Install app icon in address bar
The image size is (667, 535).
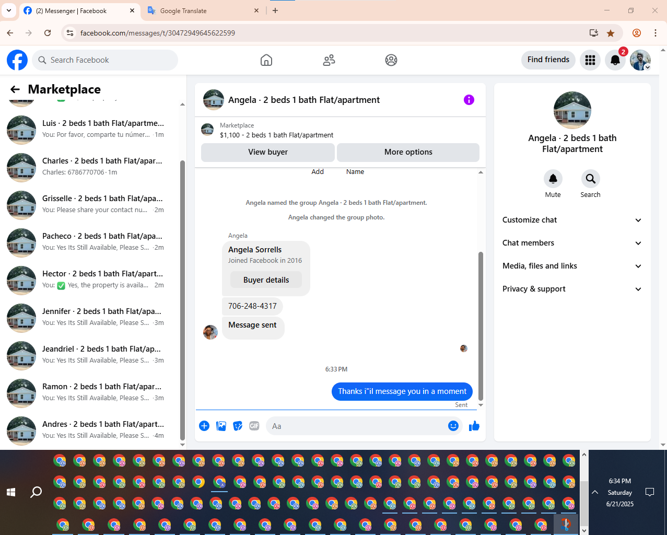[x=594, y=33]
